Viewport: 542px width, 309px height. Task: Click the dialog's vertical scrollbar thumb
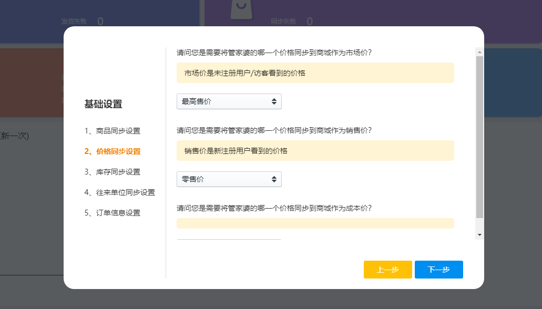click(x=479, y=137)
